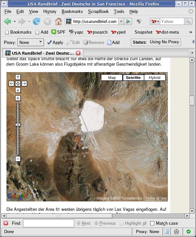
Task: Switch map to Map view
Action: tap(112, 78)
